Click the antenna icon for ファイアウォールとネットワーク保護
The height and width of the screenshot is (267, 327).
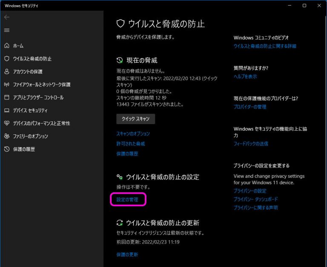(7, 84)
